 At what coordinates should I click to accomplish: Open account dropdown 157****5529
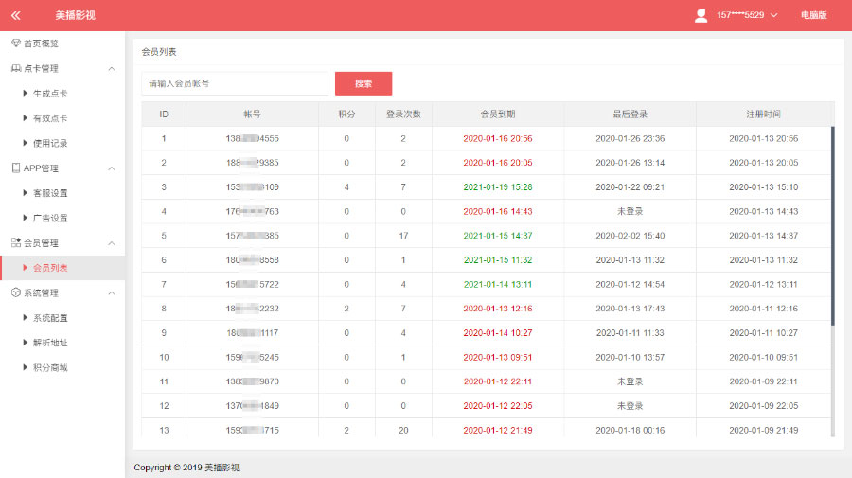[x=747, y=15]
